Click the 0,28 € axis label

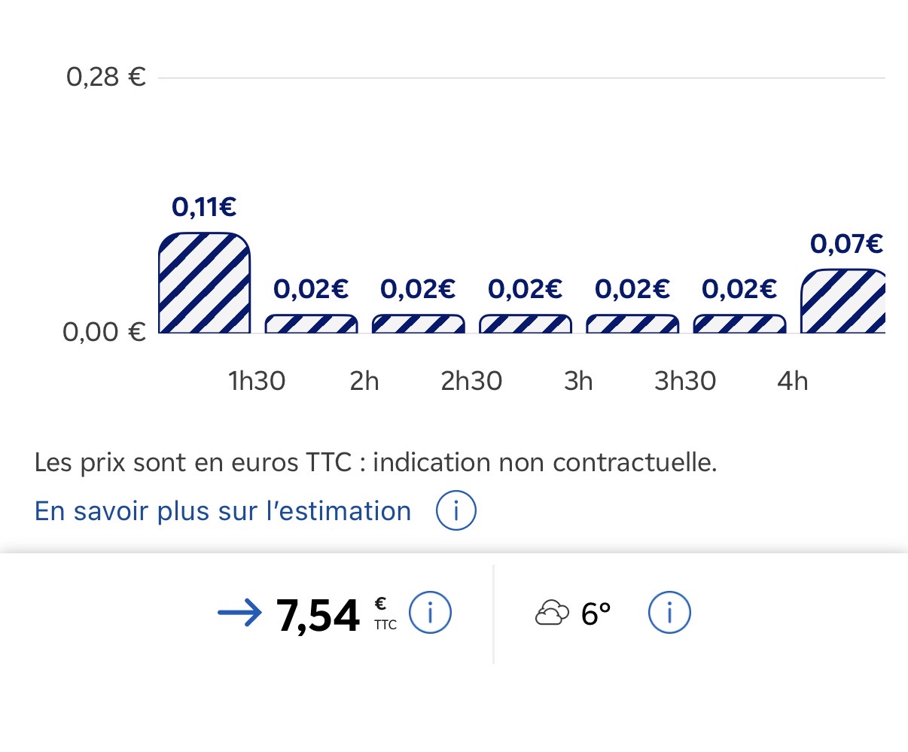pos(105,77)
